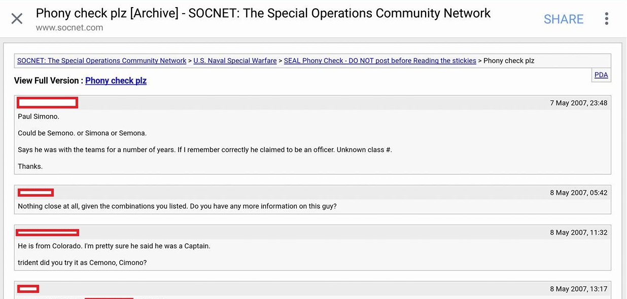Screen dimensions: 627x299
Task: Open the three-dot overflow menu
Action: (x=606, y=19)
